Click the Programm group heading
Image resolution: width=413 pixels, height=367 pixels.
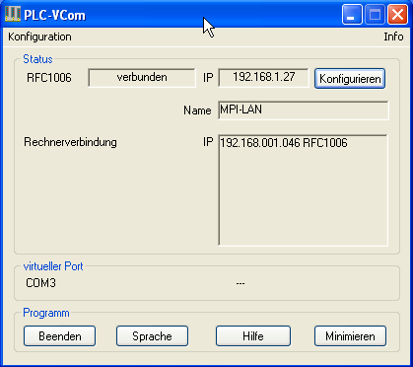click(x=46, y=313)
